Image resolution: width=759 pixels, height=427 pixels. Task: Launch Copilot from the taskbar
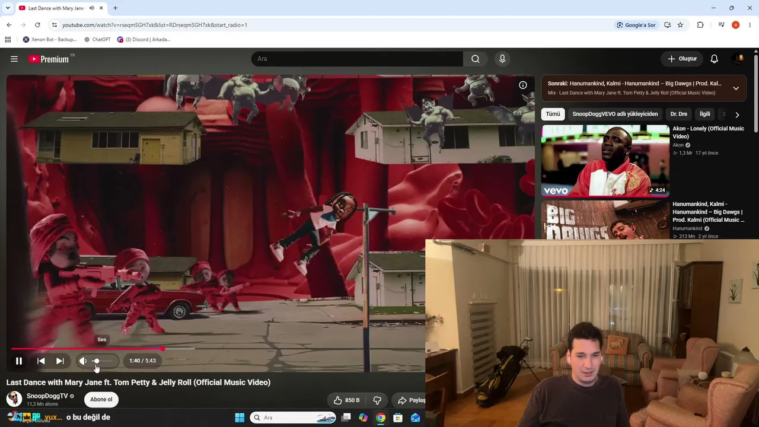(363, 418)
